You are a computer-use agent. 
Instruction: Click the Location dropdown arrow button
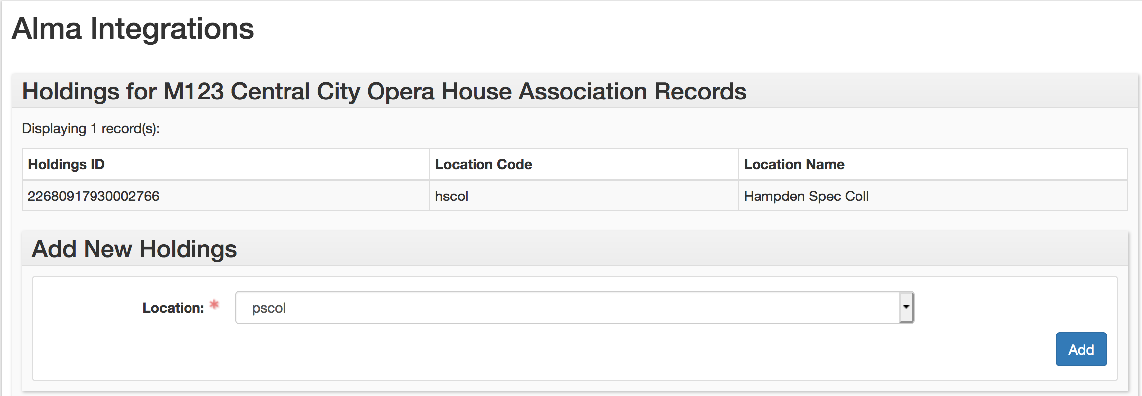click(906, 307)
